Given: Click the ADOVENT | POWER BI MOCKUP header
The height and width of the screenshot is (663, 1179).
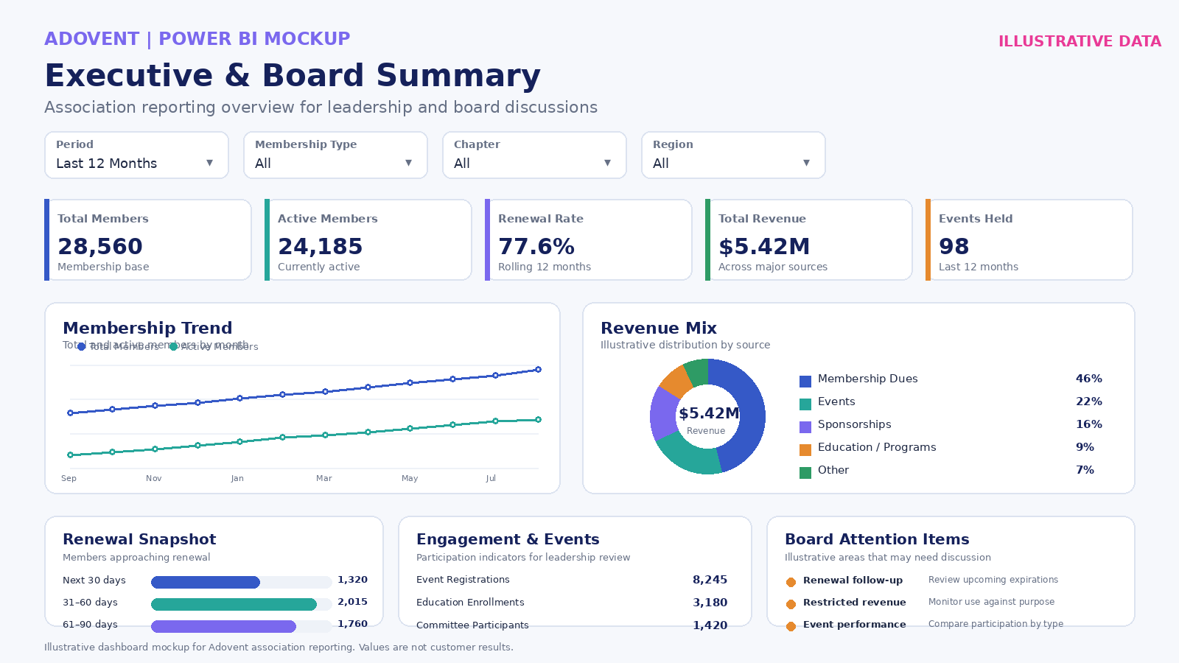Looking at the screenshot, I should (197, 39).
